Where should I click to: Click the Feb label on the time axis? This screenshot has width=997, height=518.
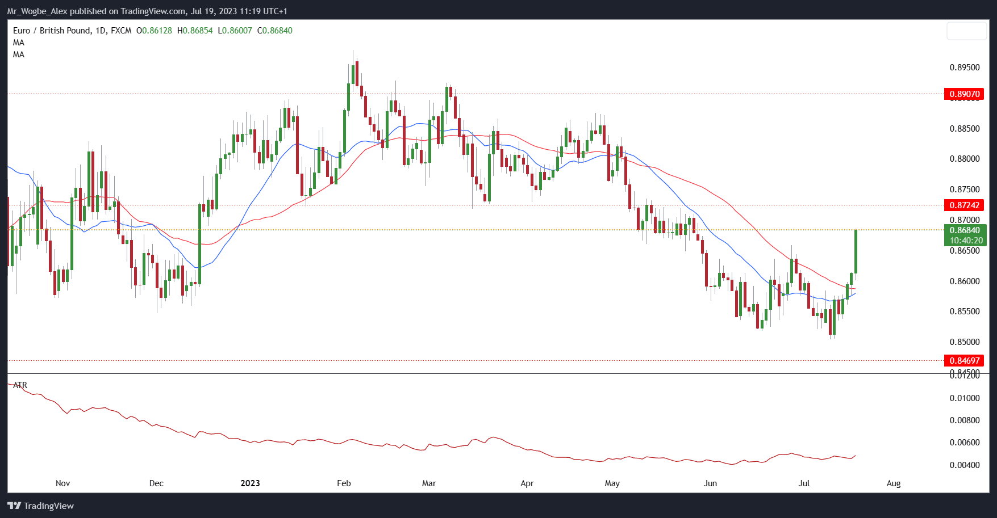click(344, 483)
